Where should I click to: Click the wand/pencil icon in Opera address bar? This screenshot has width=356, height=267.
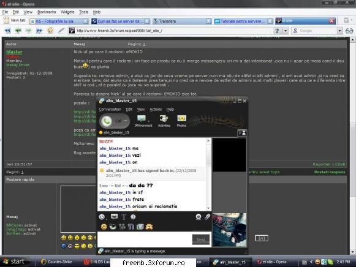point(61,31)
